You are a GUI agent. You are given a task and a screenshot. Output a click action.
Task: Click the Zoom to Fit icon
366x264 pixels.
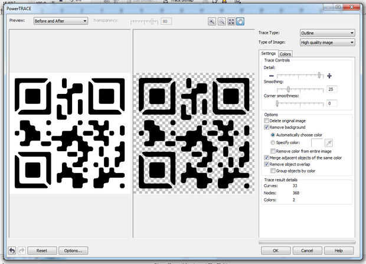(231, 21)
